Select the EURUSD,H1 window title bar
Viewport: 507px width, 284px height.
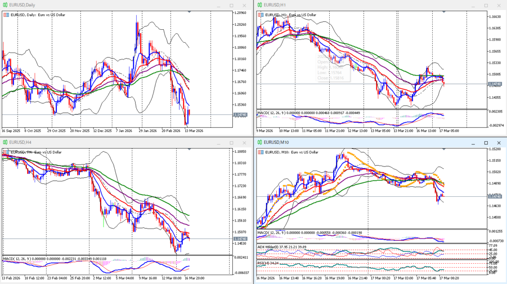[x=347, y=5]
